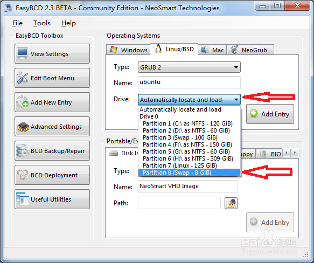Click the chip icon on Advanced Settings

click(23, 127)
